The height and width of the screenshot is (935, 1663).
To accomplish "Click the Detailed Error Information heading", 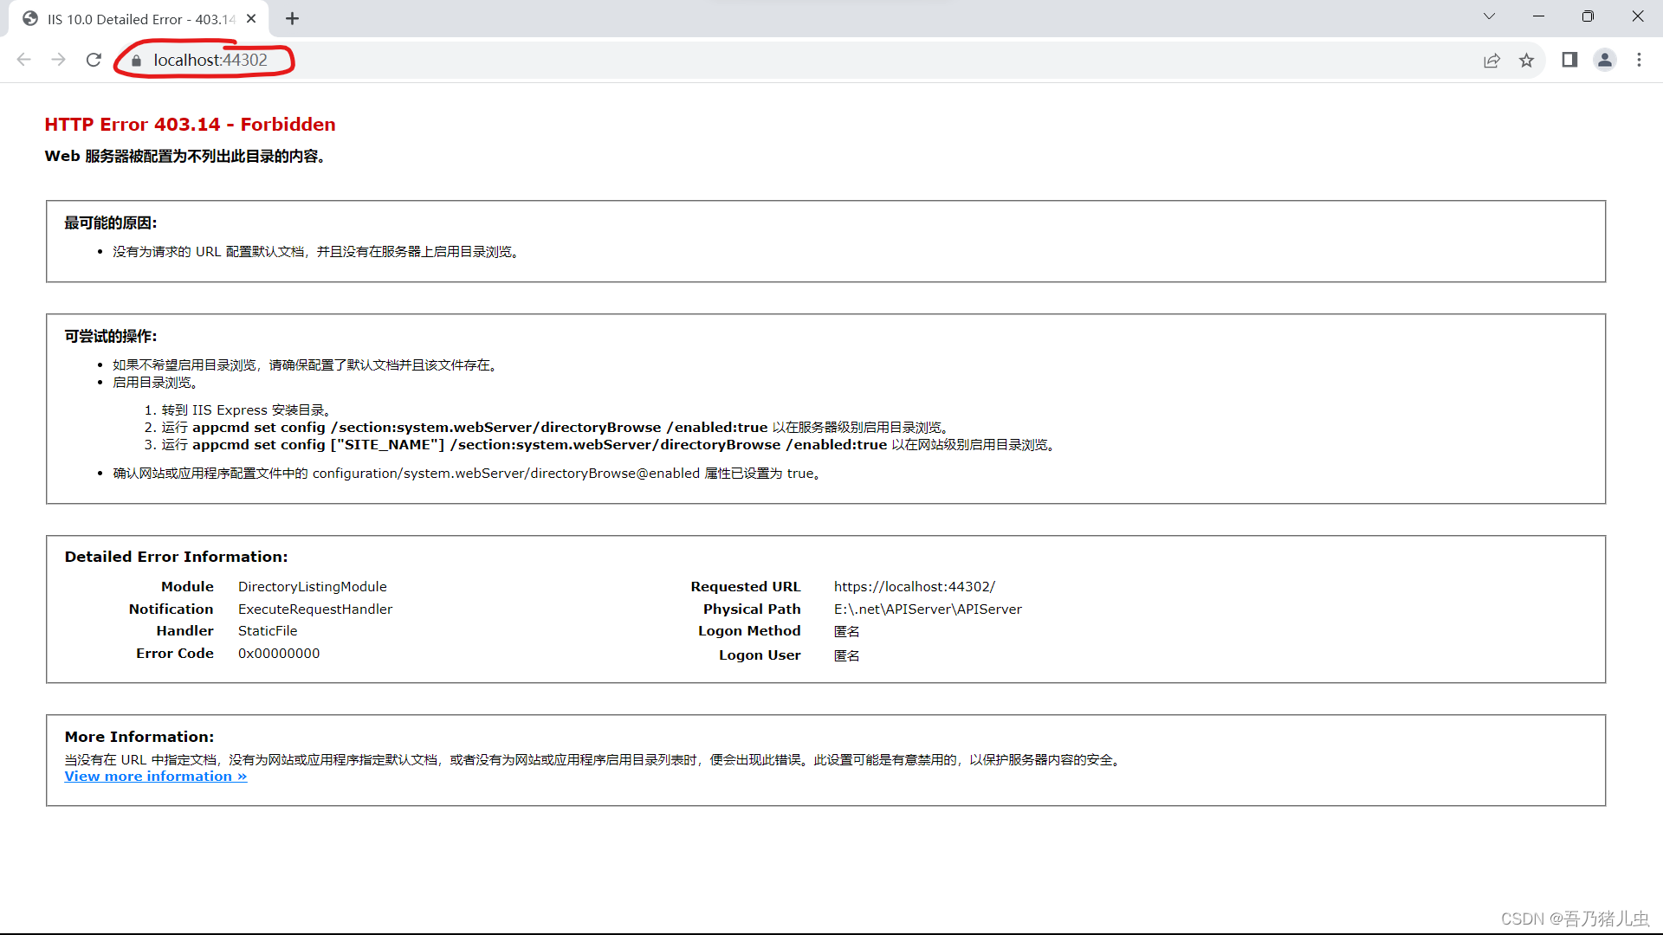I will [176, 557].
